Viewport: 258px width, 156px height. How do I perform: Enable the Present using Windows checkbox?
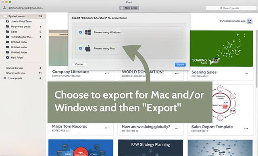tap(81, 32)
